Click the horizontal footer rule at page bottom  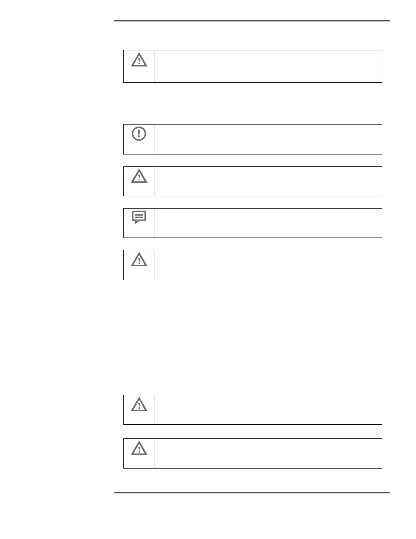(252, 492)
